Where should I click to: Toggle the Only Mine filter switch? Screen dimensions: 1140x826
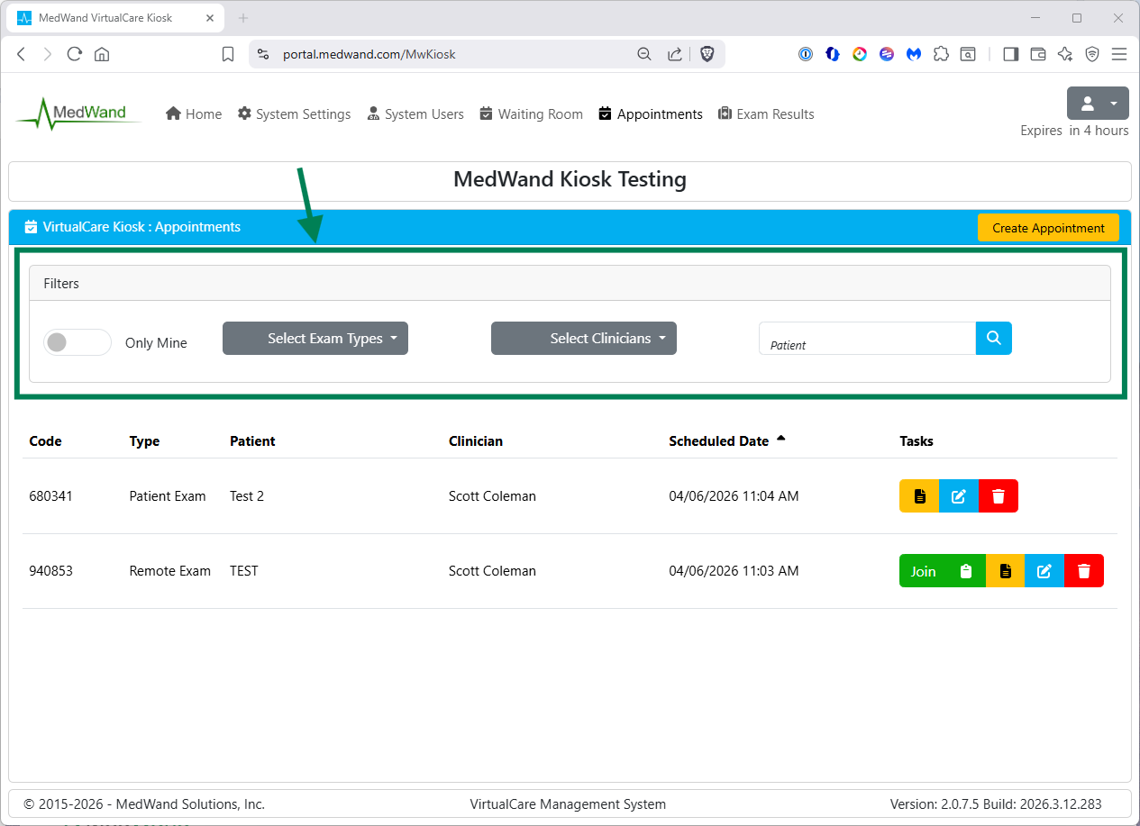pos(78,342)
